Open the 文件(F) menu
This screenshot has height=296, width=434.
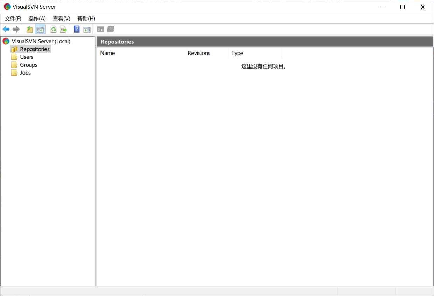coord(13,19)
